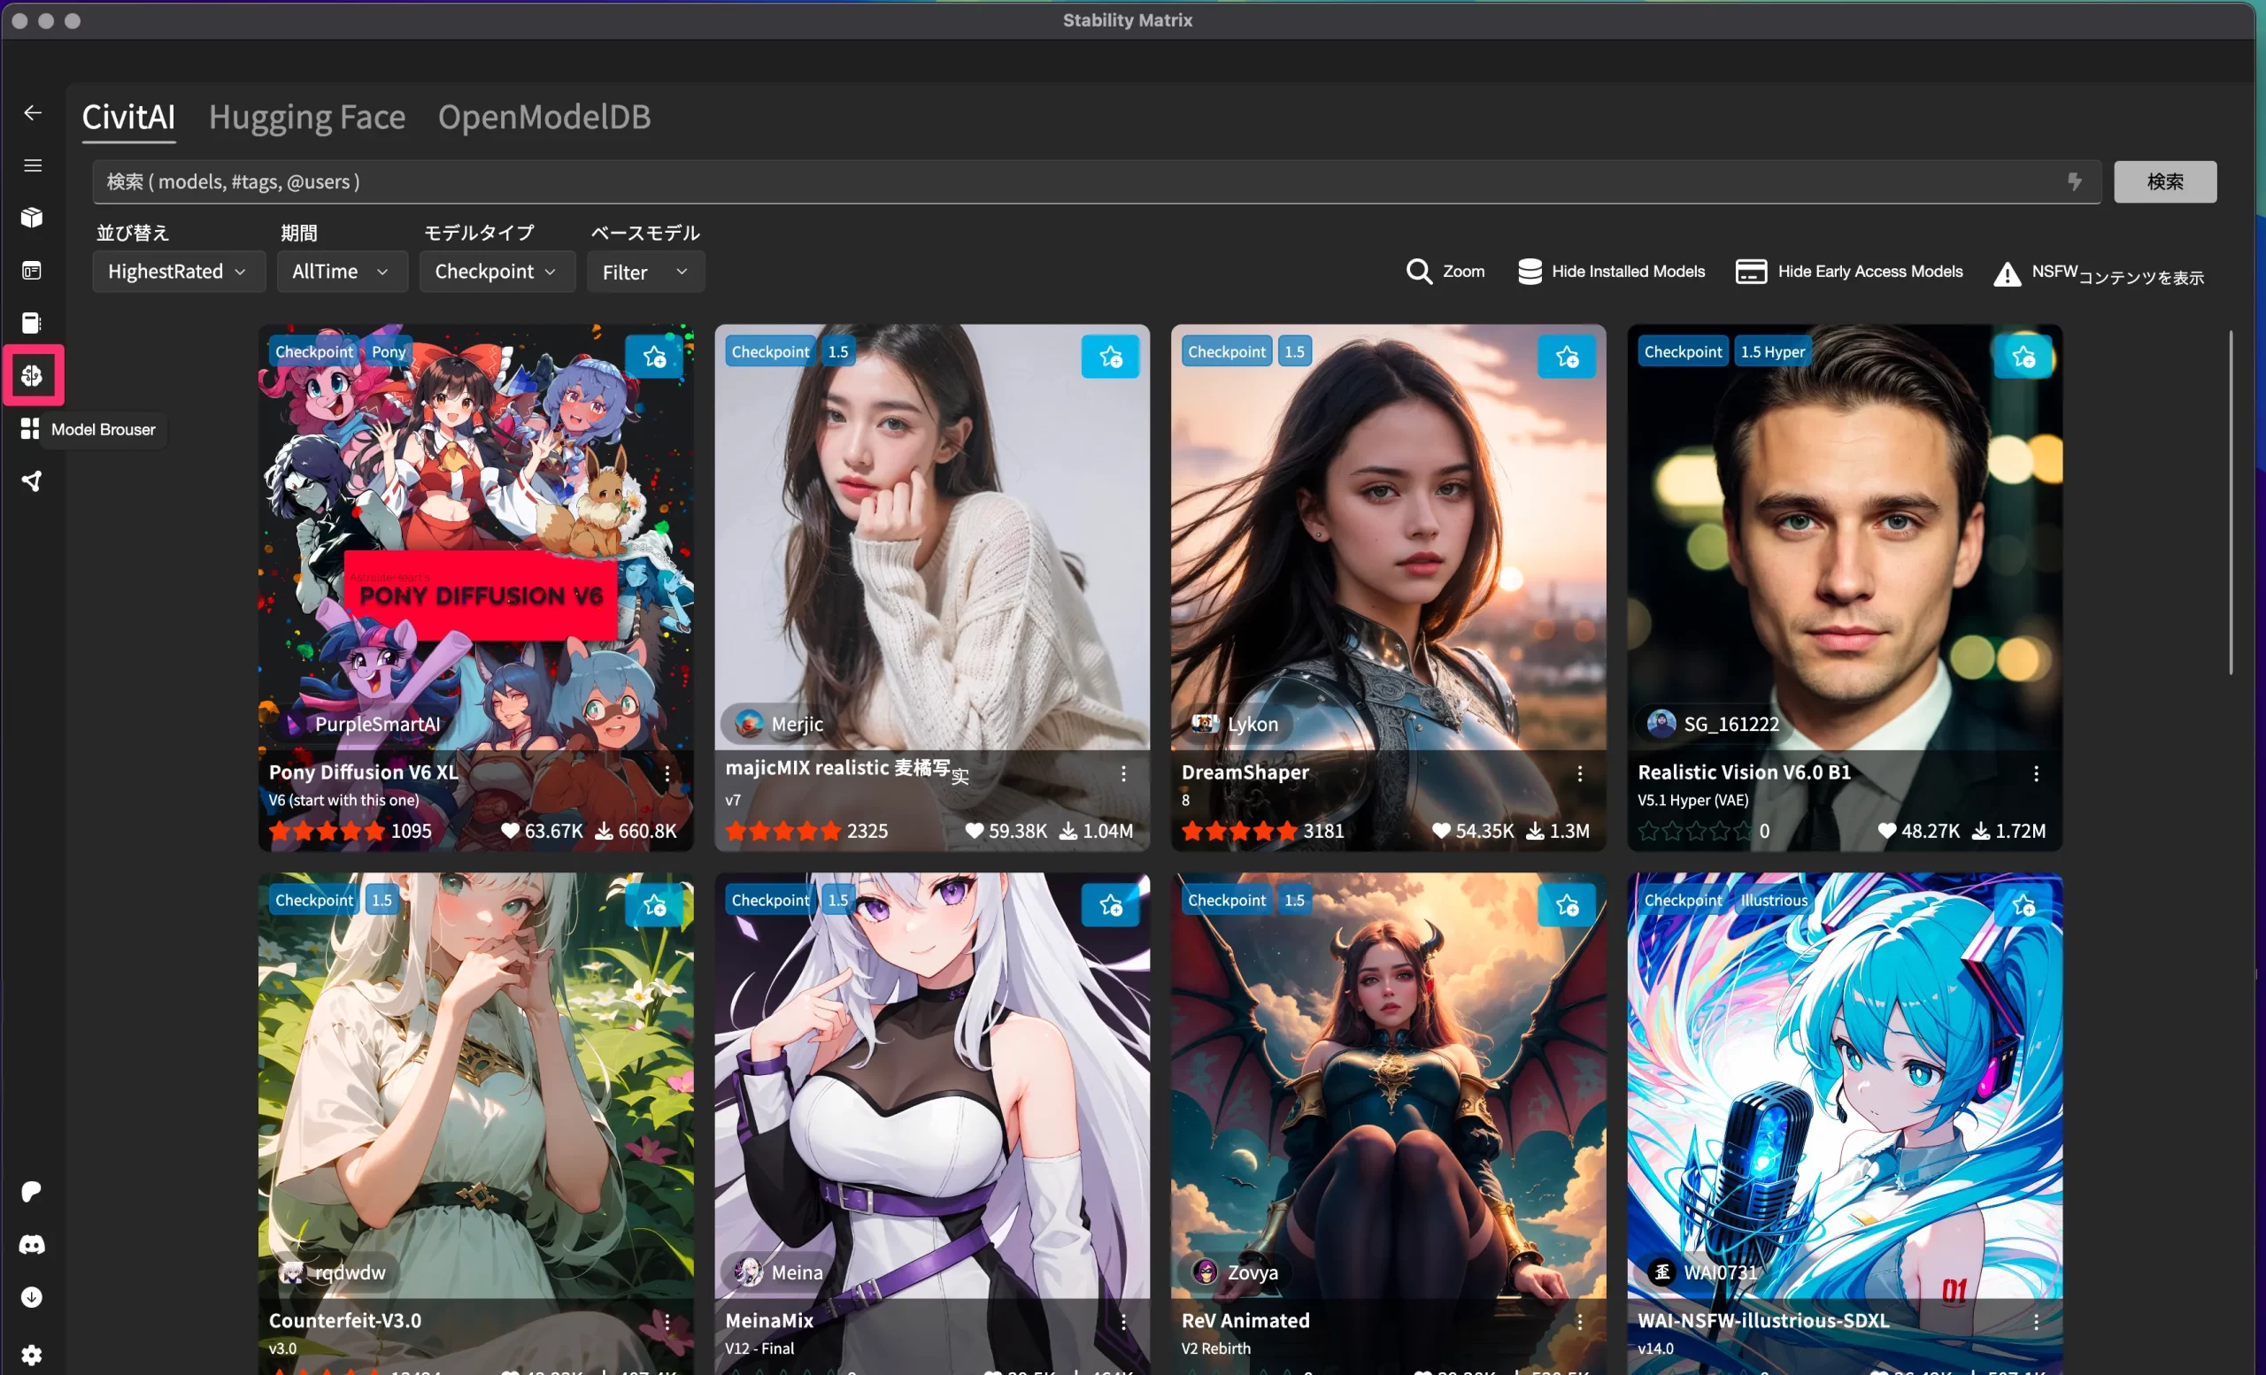
Task: Open the Output Browser grid icon
Action: pos(30,428)
